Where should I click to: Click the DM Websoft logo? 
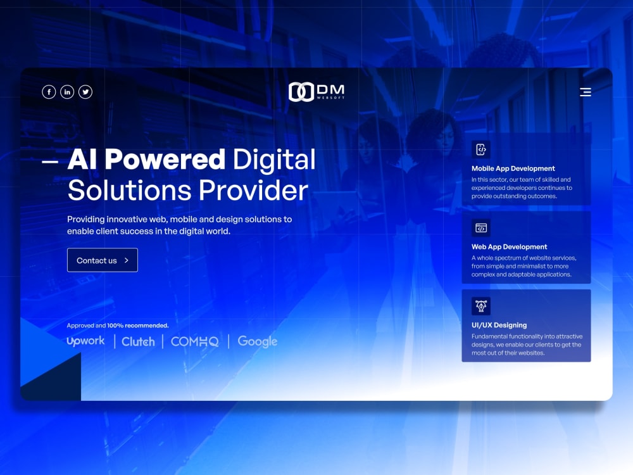pyautogui.click(x=316, y=92)
